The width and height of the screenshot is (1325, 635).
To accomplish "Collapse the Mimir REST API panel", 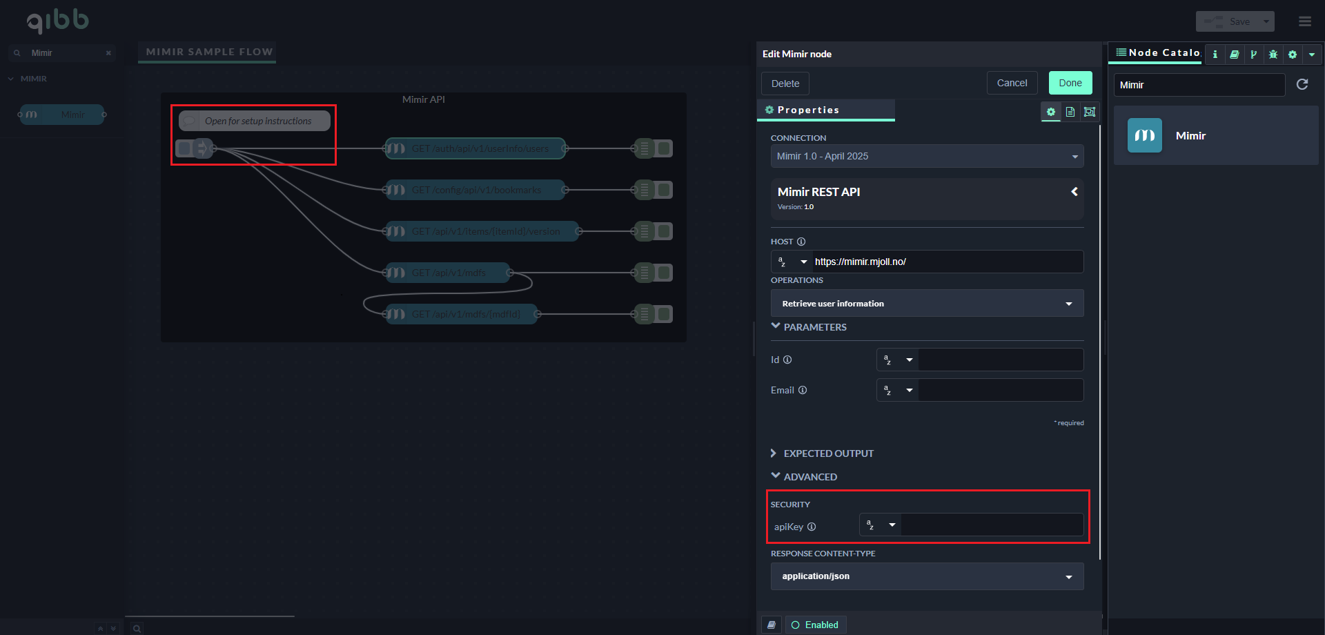I will coord(1074,192).
